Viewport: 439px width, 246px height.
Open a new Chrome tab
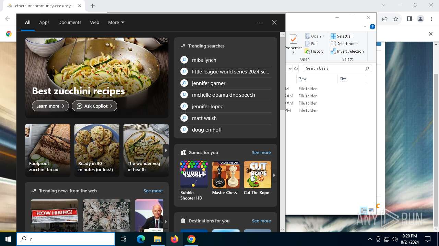tap(93, 6)
